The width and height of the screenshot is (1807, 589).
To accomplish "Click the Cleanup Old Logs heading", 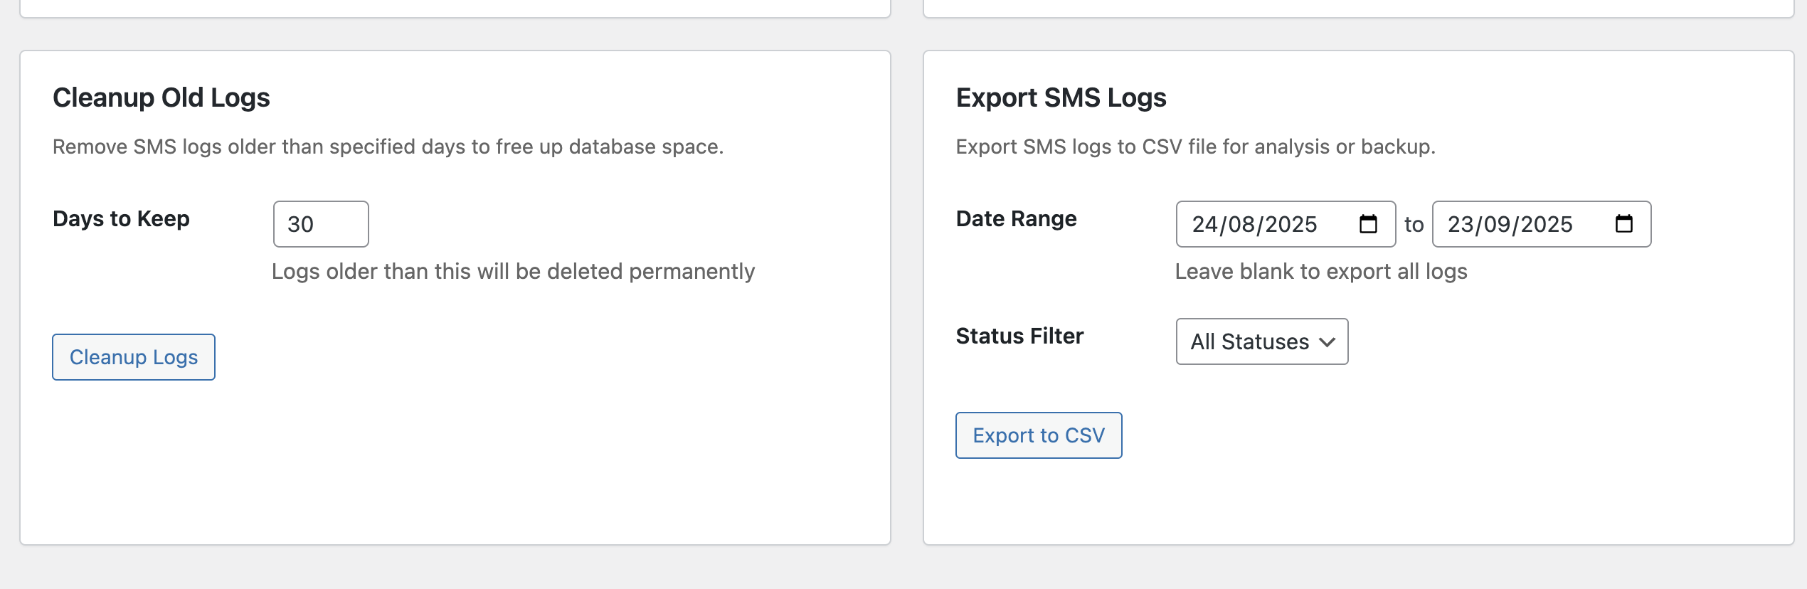I will (161, 97).
